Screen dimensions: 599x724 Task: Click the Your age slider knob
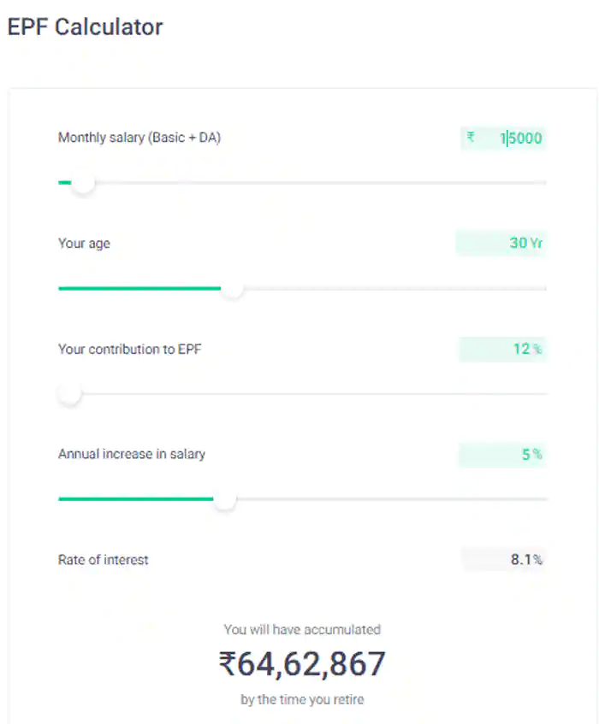point(233,289)
